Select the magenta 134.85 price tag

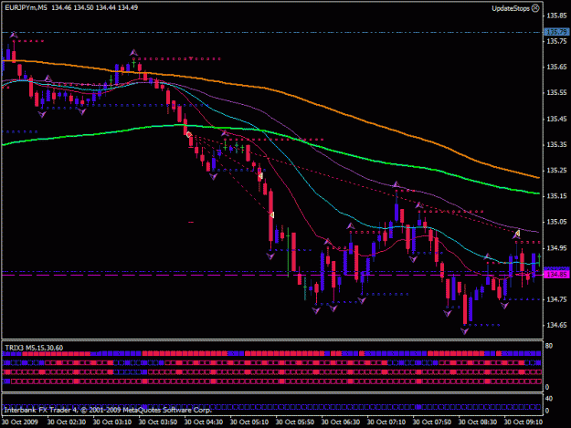point(556,274)
